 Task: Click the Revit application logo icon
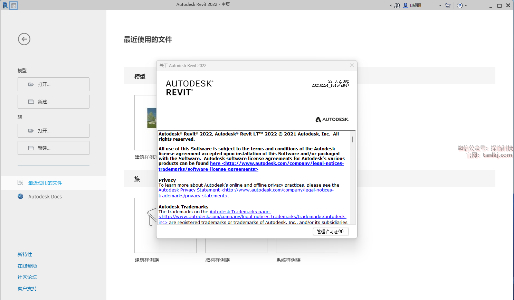tap(5, 5)
